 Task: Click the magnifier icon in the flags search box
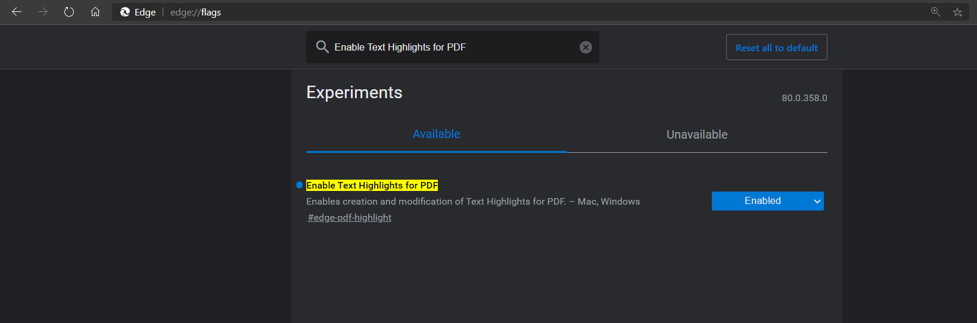tap(322, 47)
